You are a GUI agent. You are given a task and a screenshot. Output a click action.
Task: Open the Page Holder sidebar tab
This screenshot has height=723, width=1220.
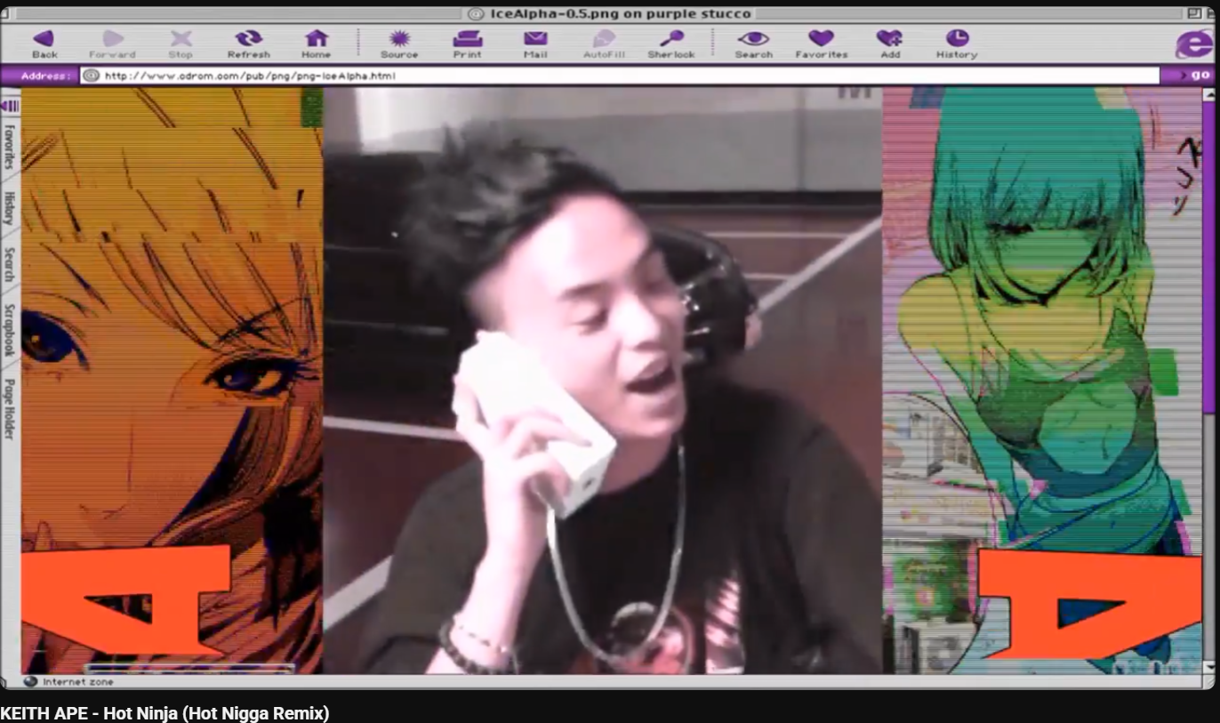point(10,409)
